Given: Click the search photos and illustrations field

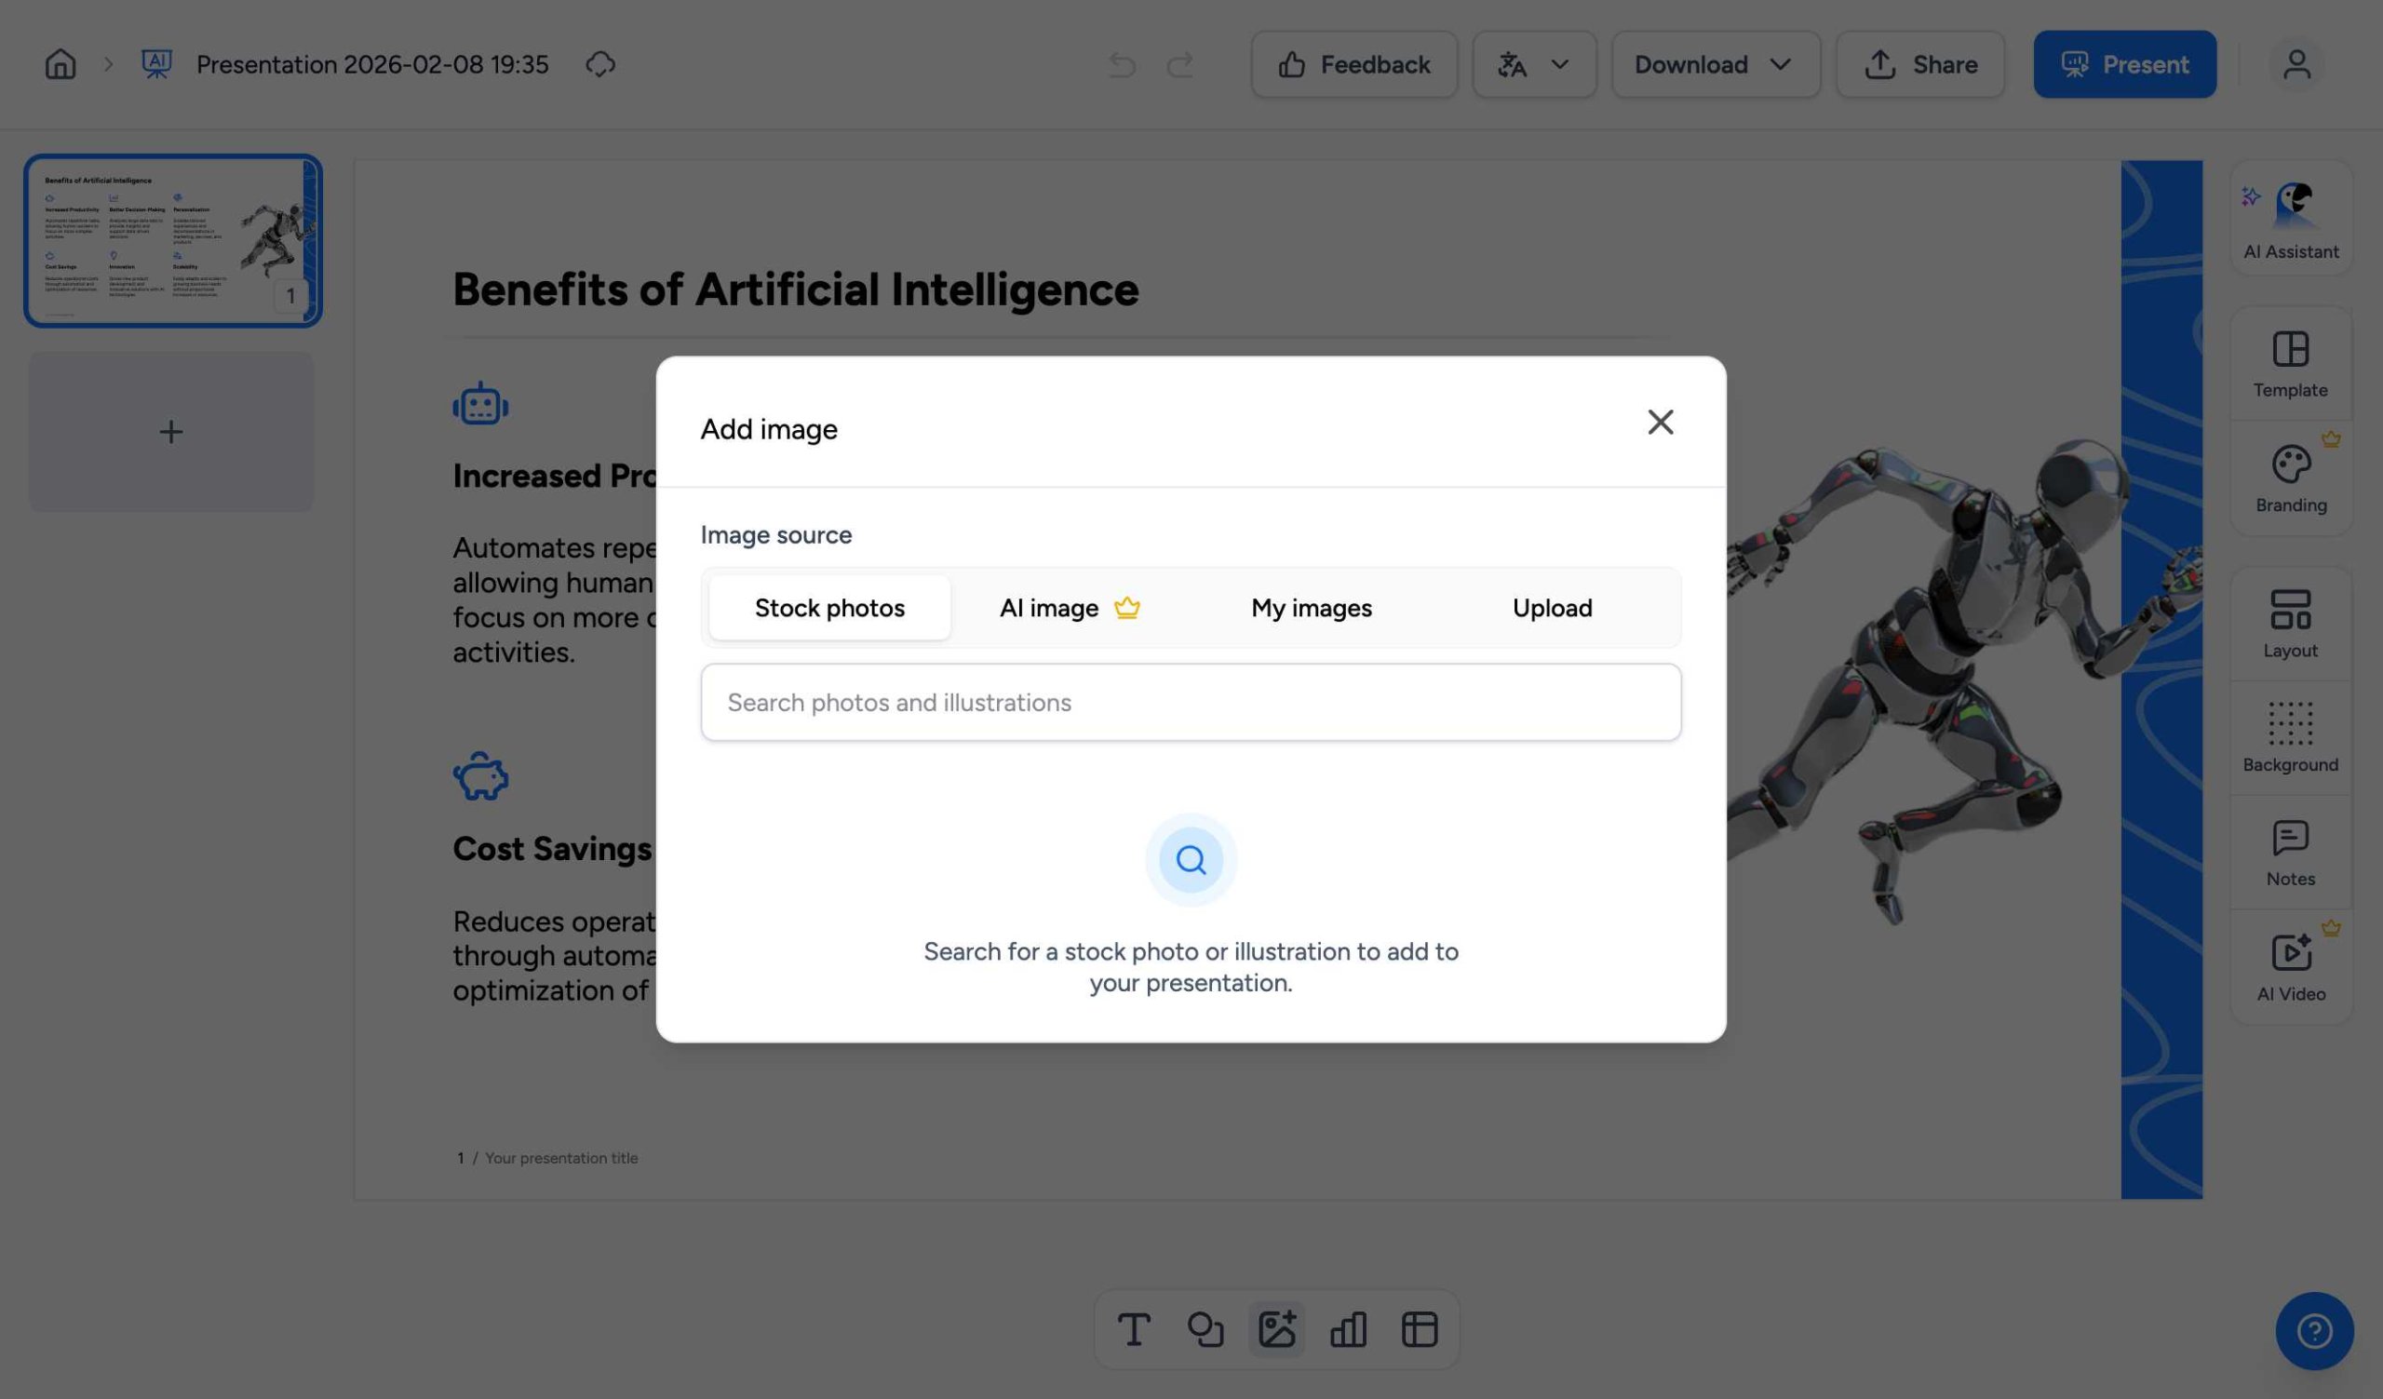Looking at the screenshot, I should (x=1191, y=703).
